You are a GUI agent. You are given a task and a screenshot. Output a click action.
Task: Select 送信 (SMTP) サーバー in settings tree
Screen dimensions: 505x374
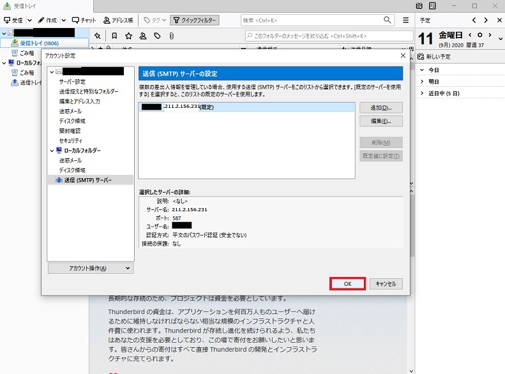(x=91, y=180)
